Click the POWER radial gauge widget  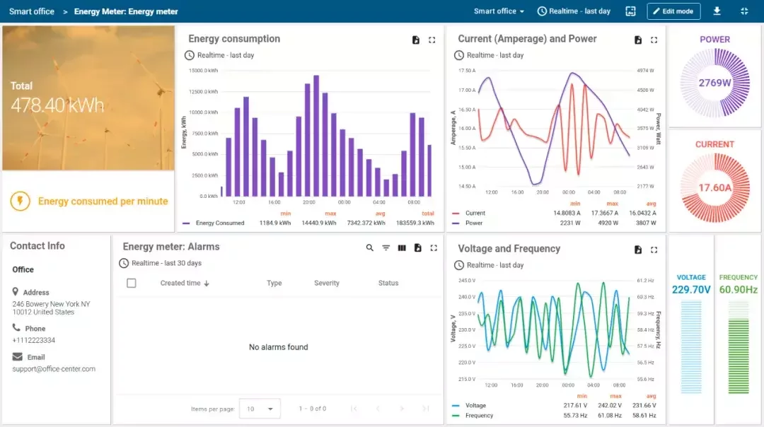click(x=714, y=83)
